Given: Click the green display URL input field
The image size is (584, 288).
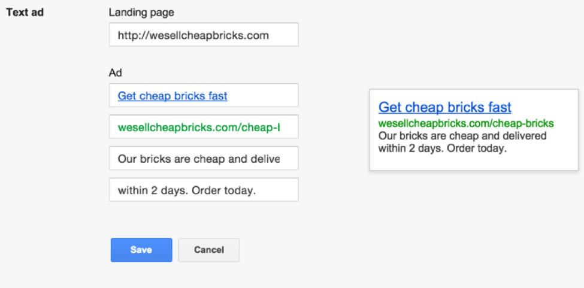Looking at the screenshot, I should (204, 127).
